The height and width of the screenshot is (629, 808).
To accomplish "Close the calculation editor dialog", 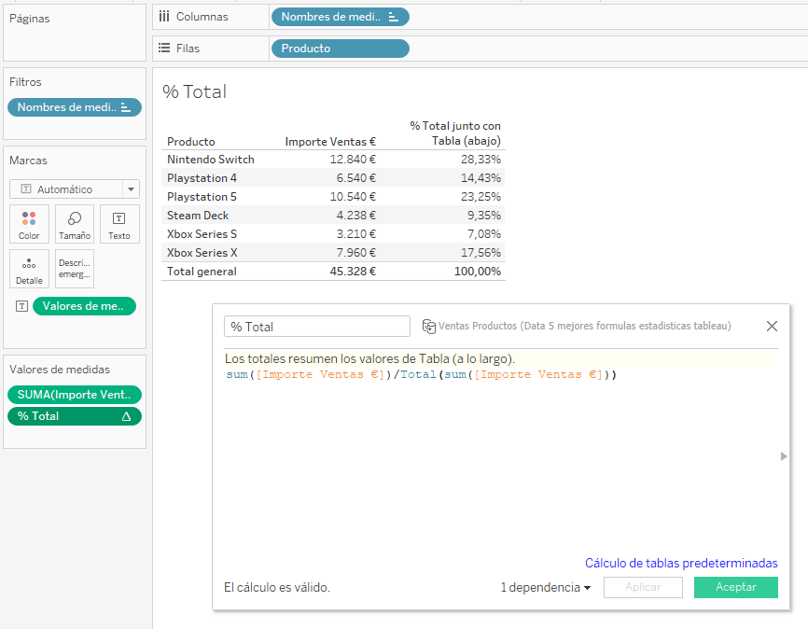I will coord(772,327).
